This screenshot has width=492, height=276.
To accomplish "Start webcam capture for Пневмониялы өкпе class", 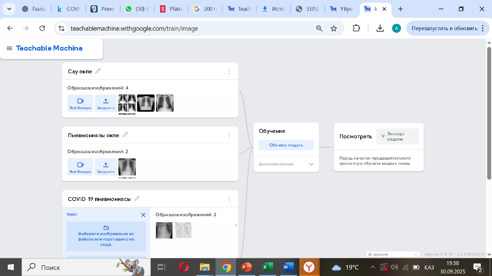I will [x=80, y=166].
